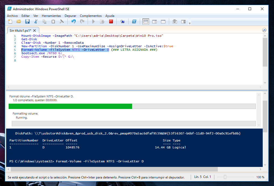The image size is (274, 186).
Task: Open the Archivo menu
Action: 12,16
